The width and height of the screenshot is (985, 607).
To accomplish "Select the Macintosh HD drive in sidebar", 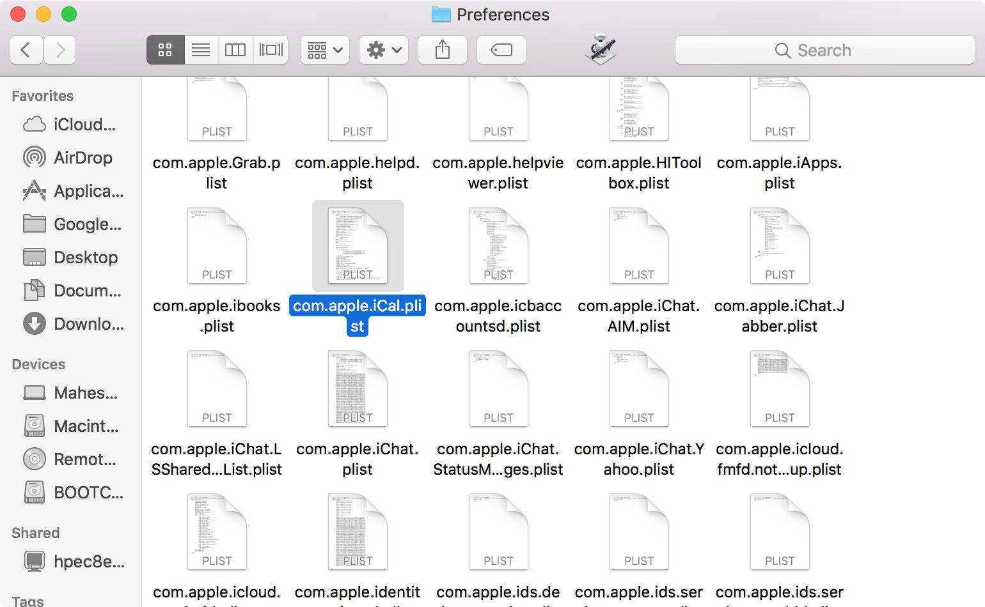I will [70, 426].
